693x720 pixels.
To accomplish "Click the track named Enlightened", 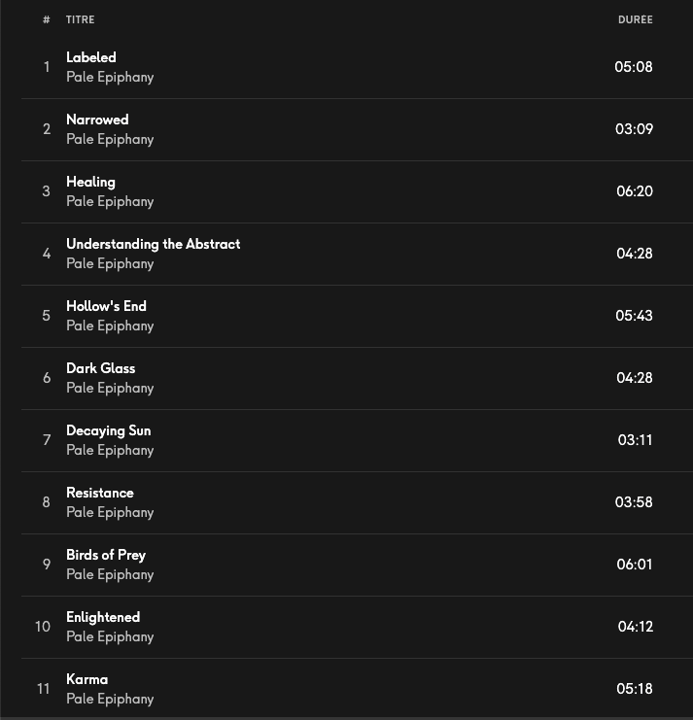I will pos(103,617).
